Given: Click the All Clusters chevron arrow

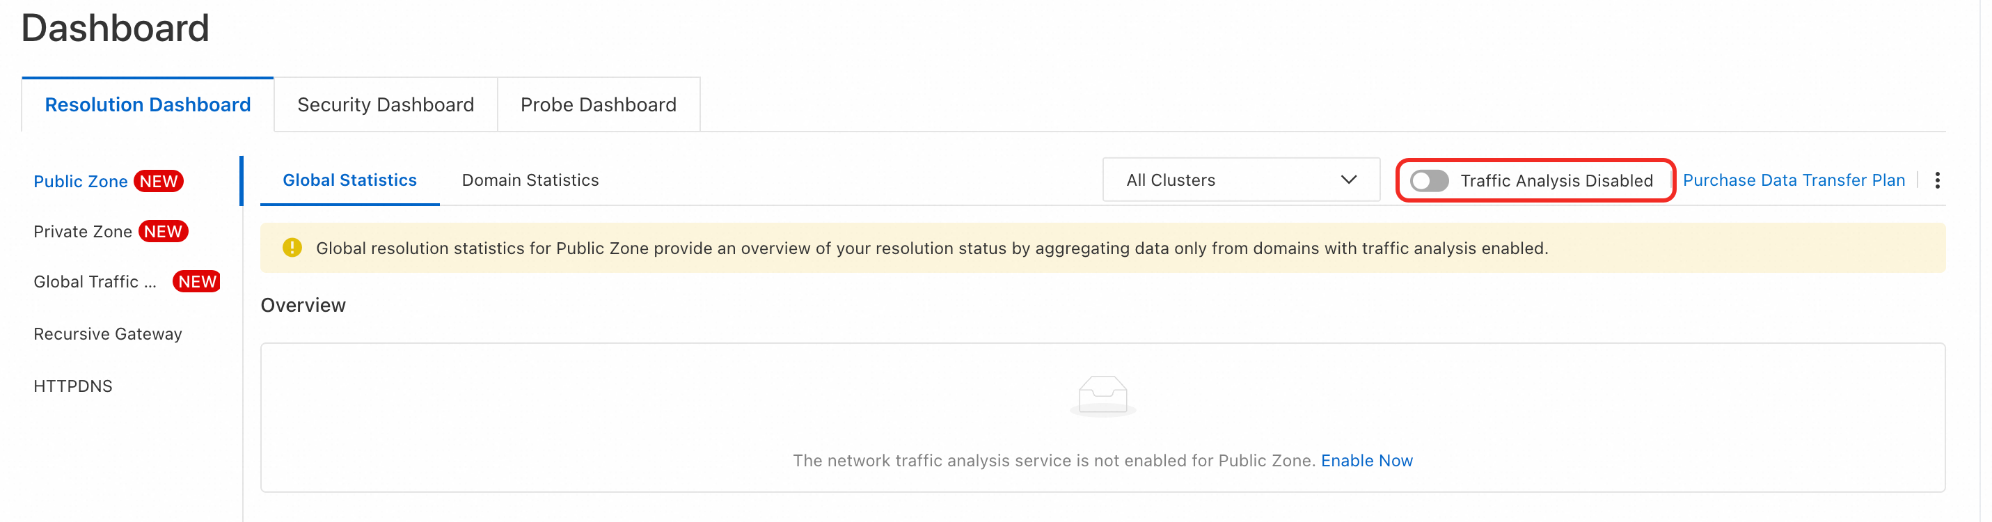Looking at the screenshot, I should 1348,180.
